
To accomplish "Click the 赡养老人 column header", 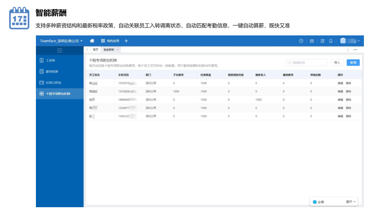I will 260,75.
